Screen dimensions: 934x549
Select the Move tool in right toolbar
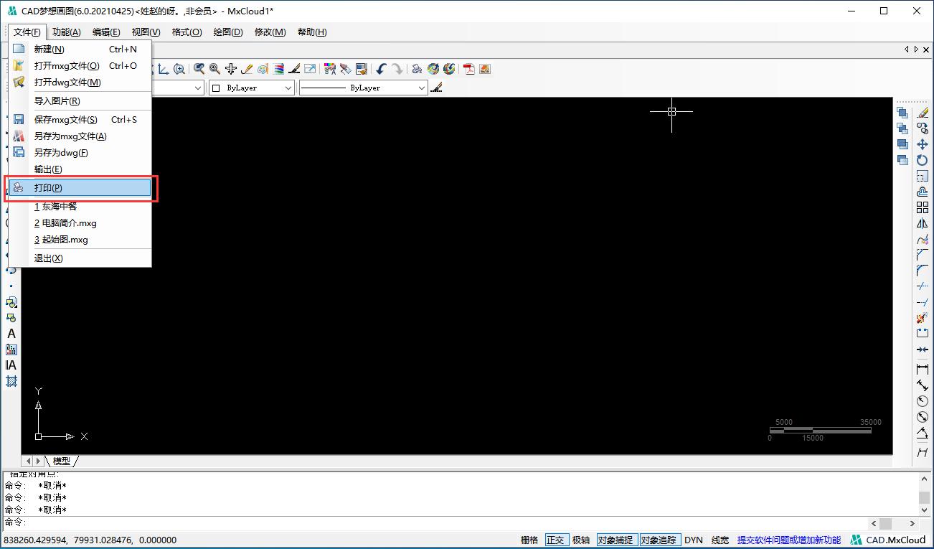tap(923, 144)
